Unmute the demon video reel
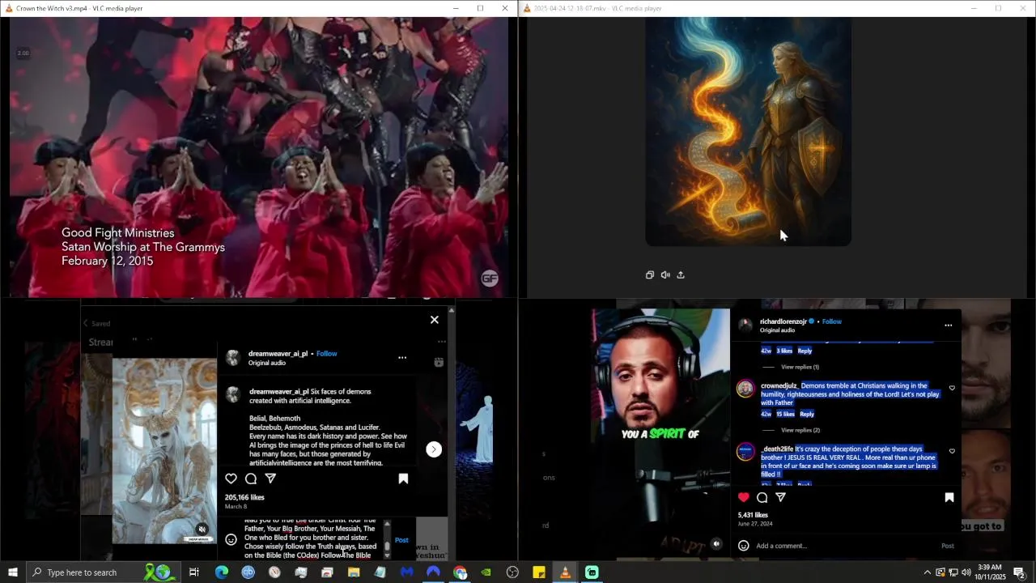This screenshot has height=583, width=1036. (202, 530)
